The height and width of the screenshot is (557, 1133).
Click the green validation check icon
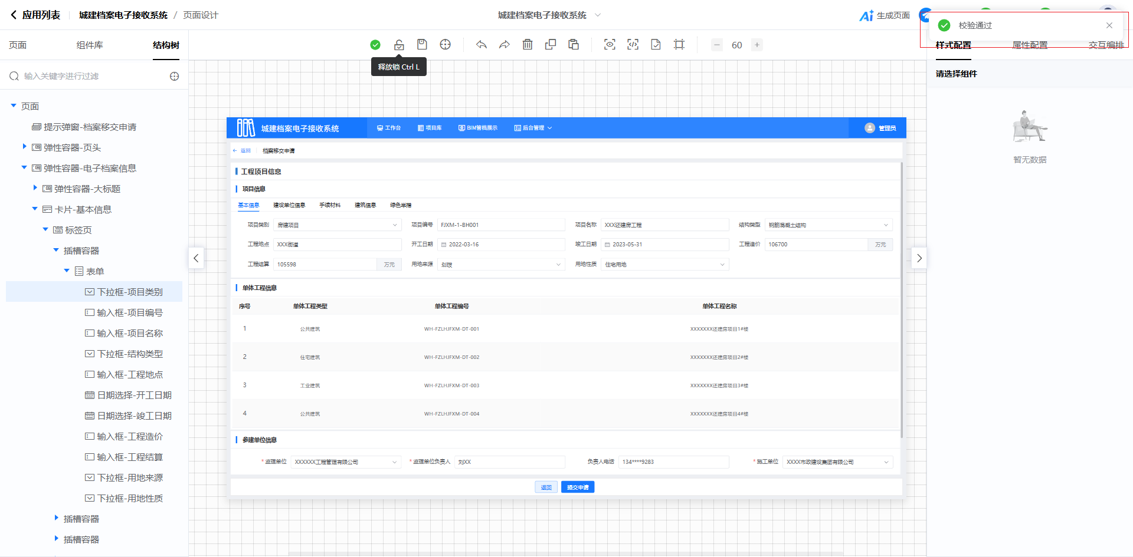[375, 45]
